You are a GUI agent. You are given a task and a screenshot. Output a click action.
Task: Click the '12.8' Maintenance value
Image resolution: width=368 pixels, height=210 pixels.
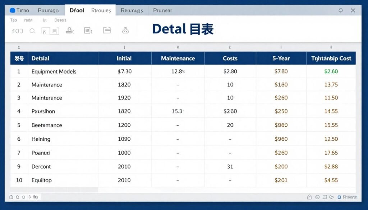[178, 71]
